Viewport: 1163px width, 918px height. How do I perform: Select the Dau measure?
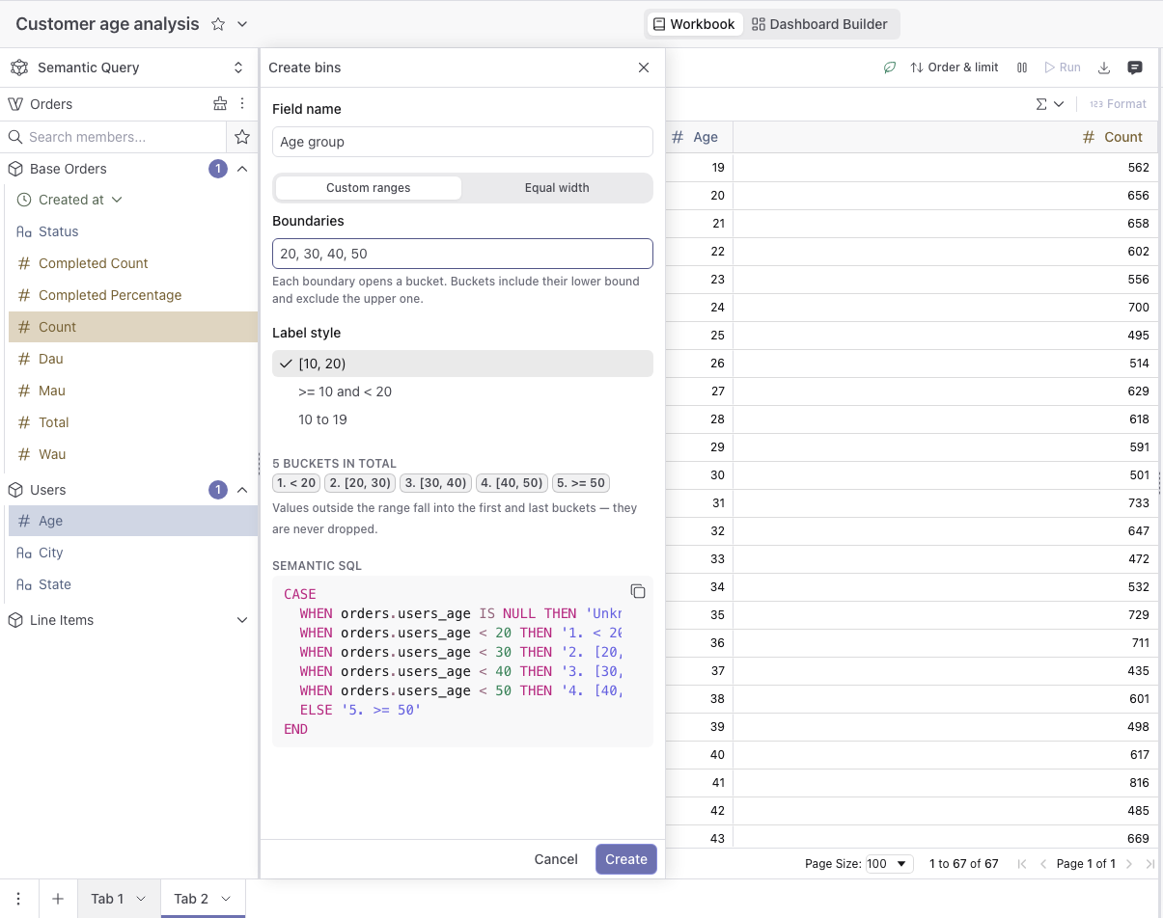pyautogui.click(x=133, y=359)
